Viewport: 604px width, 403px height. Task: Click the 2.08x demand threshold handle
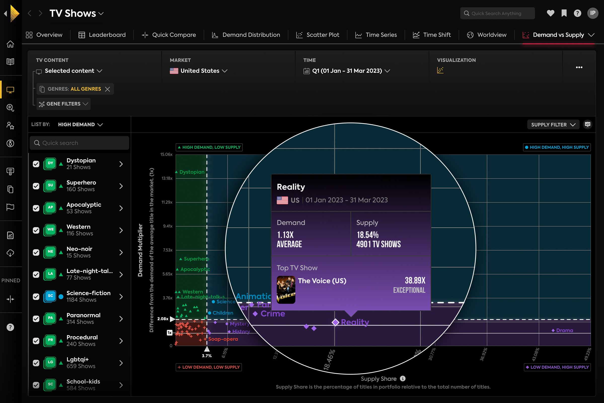[x=173, y=319]
